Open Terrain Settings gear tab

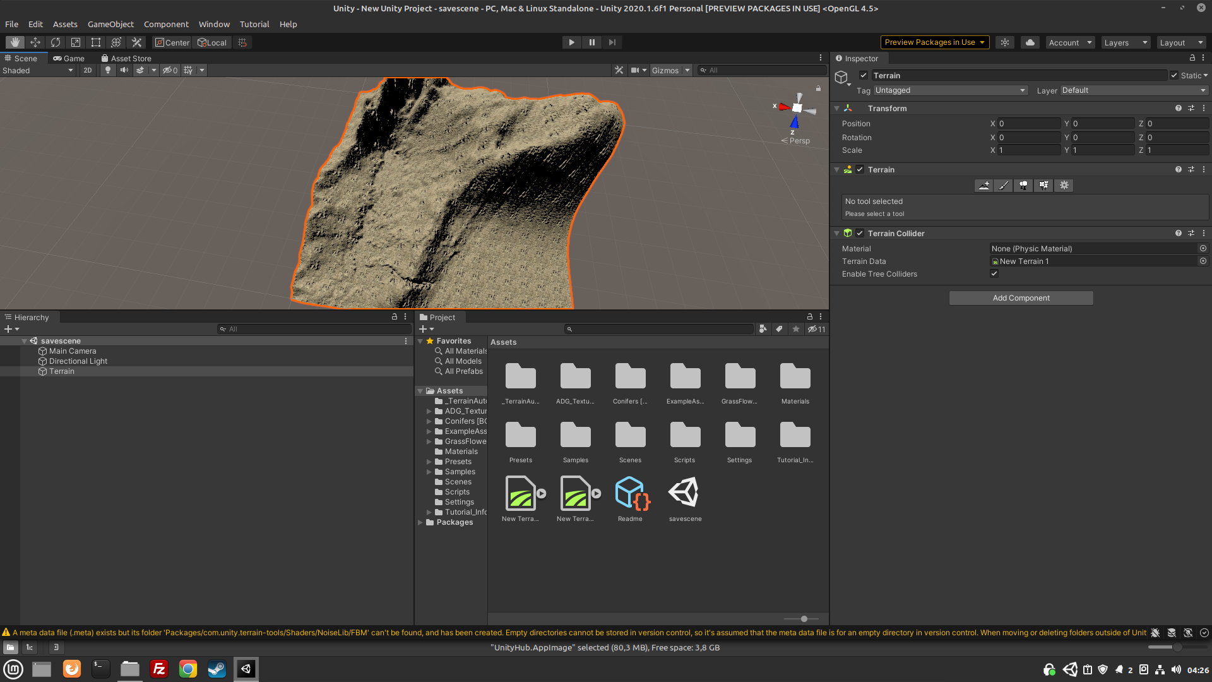1064,185
